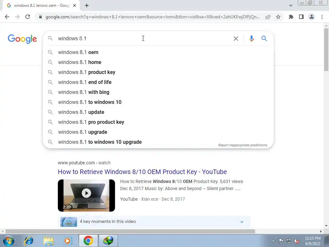
Task: Click 'Report inappropriate predictions'
Action: 243,145
